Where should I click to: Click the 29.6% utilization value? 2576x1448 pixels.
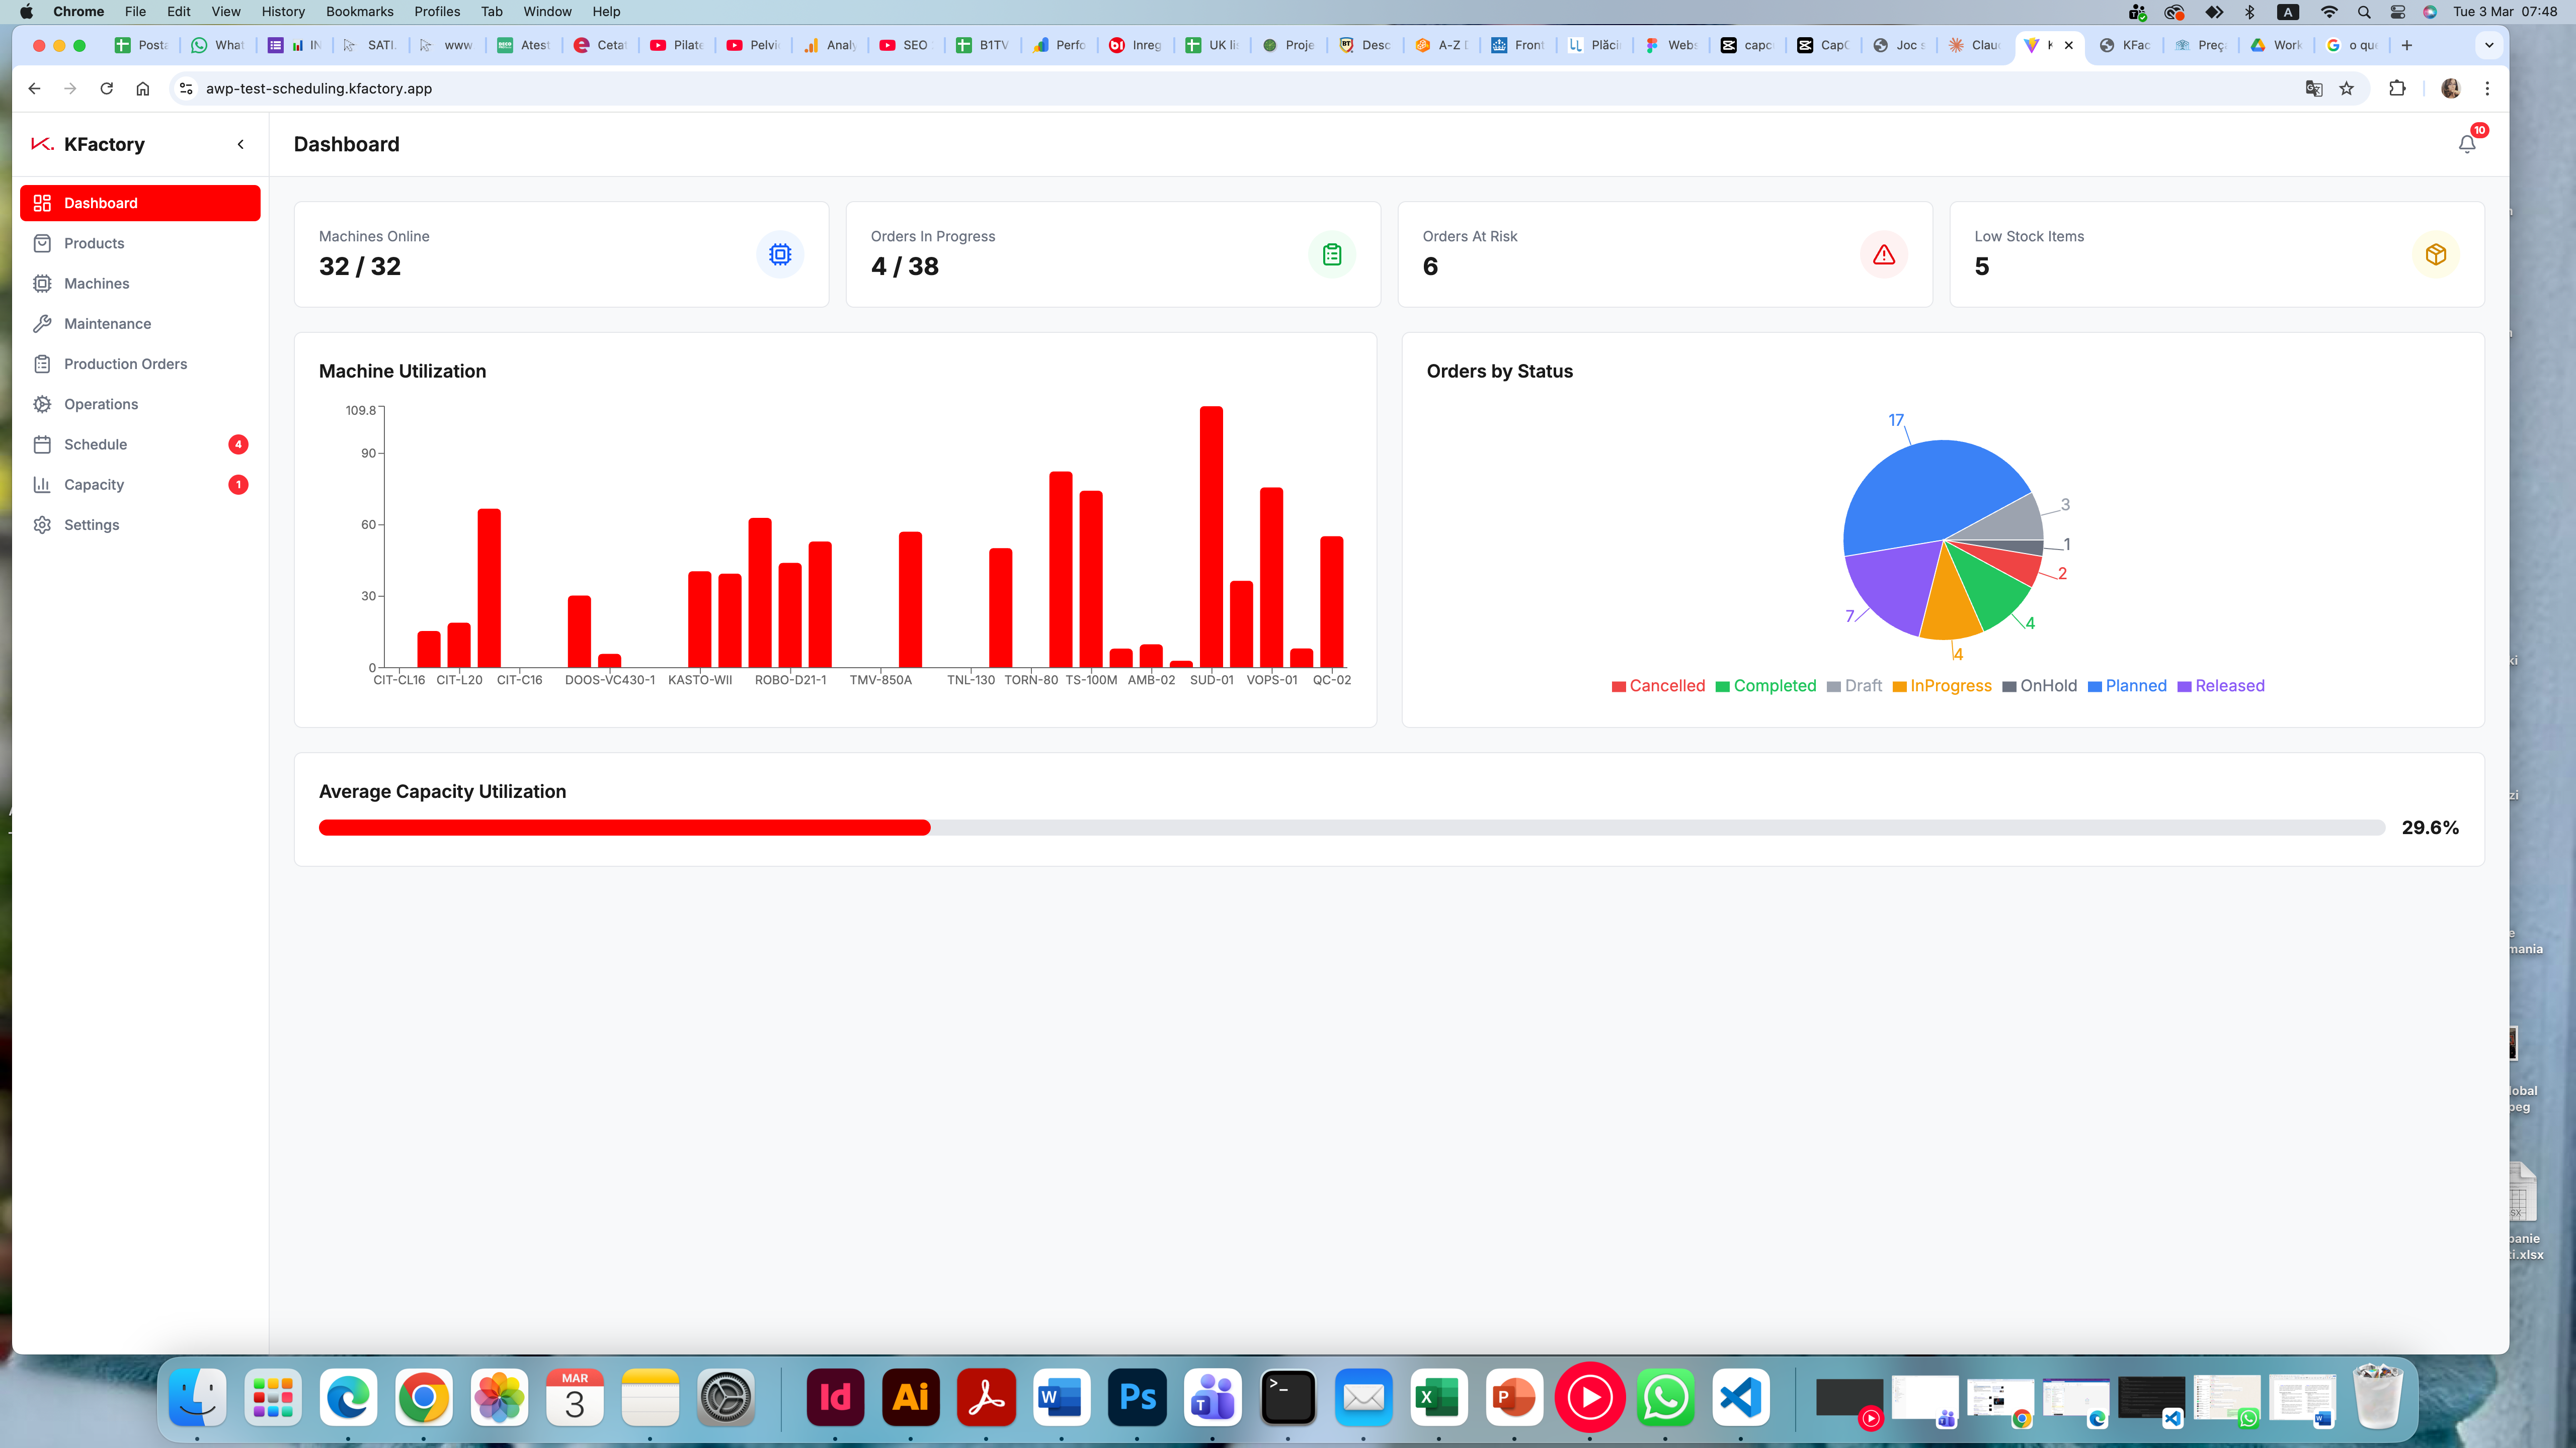[x=2430, y=828]
